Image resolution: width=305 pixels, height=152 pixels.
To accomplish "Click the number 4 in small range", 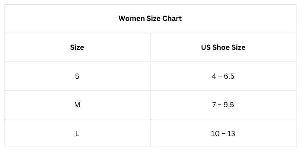I will click(x=214, y=76).
